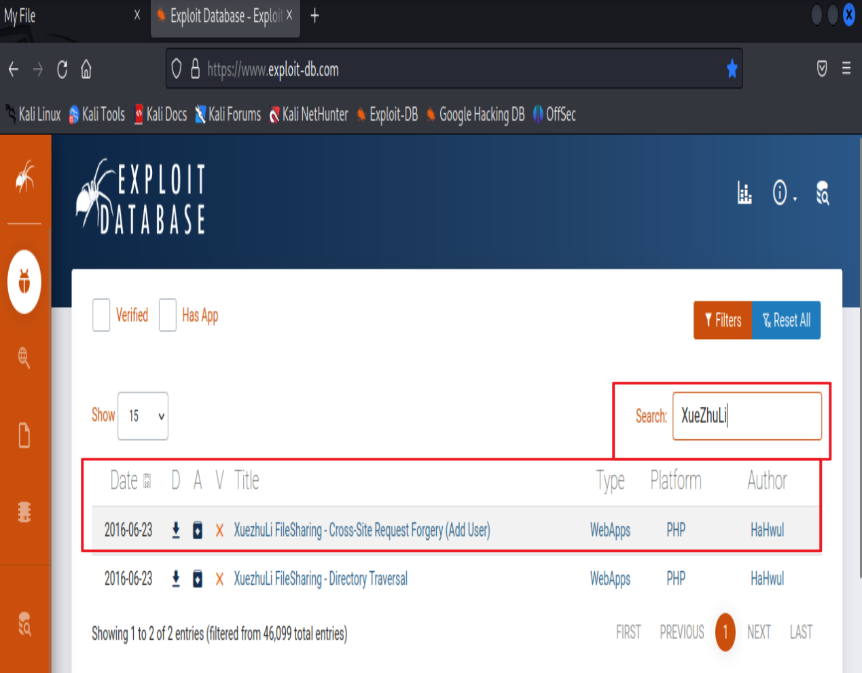The height and width of the screenshot is (673, 862).
Task: Click HaHwul author in Cross-Site Request Forgery row
Action: tap(767, 530)
